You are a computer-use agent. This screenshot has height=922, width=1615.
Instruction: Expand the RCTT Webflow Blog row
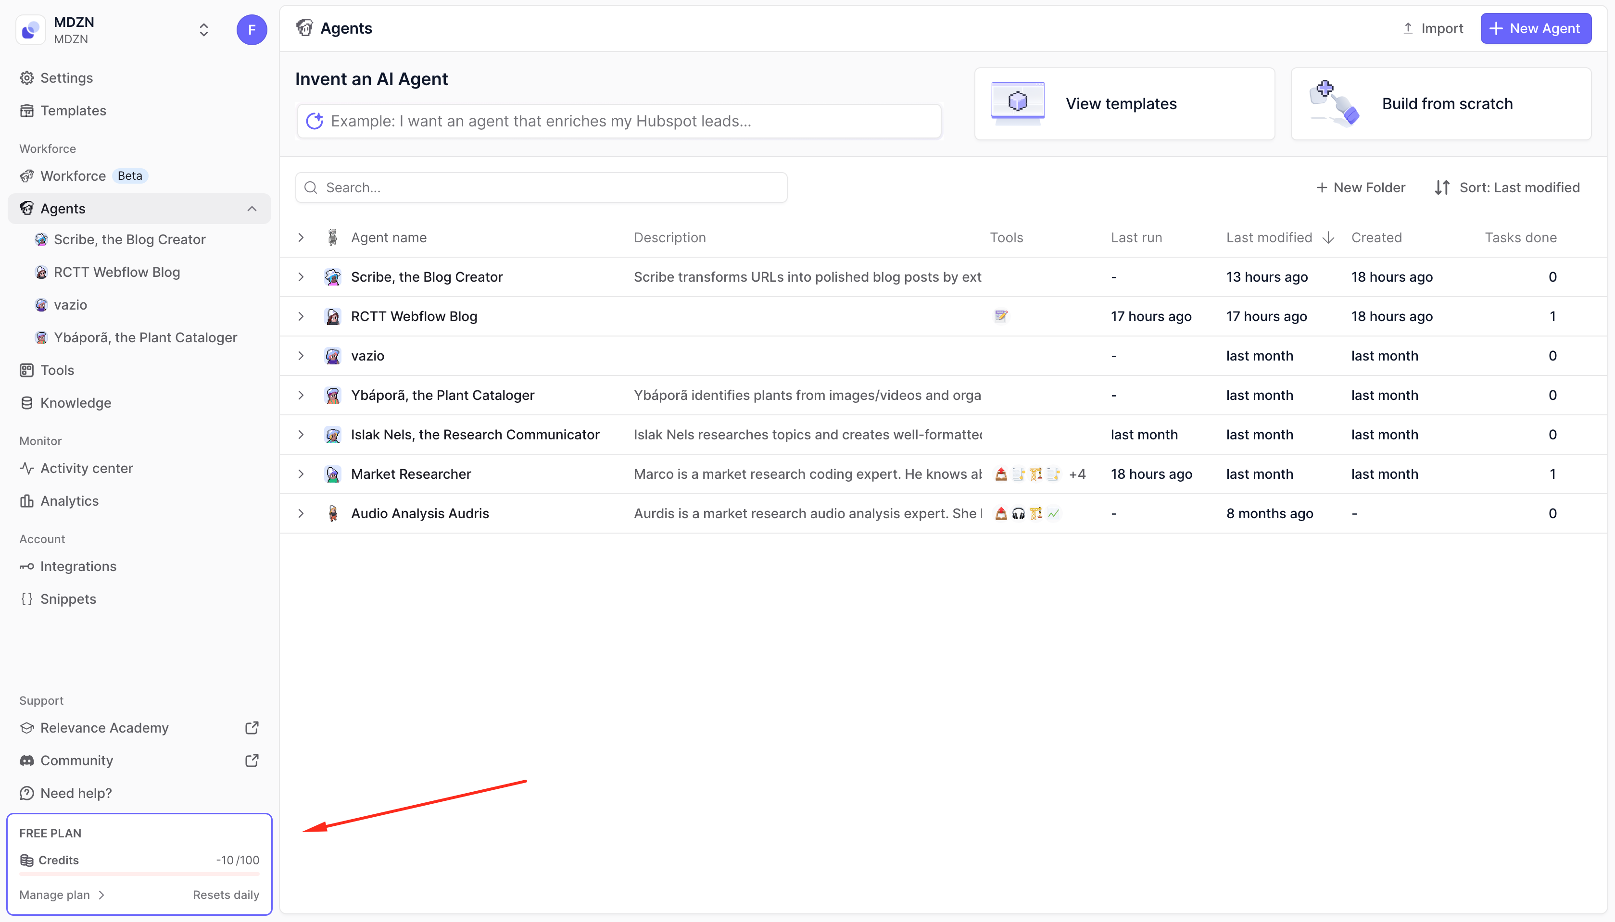301,316
